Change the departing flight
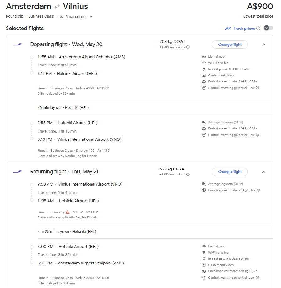The height and width of the screenshot is (288, 281). coord(230,45)
